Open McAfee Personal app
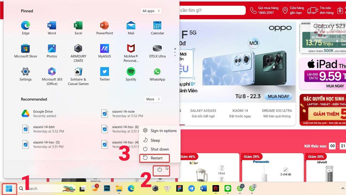The height and width of the screenshot is (195, 346). pos(131,53)
